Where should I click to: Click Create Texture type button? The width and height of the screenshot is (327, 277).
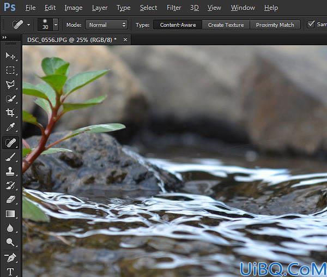point(226,25)
